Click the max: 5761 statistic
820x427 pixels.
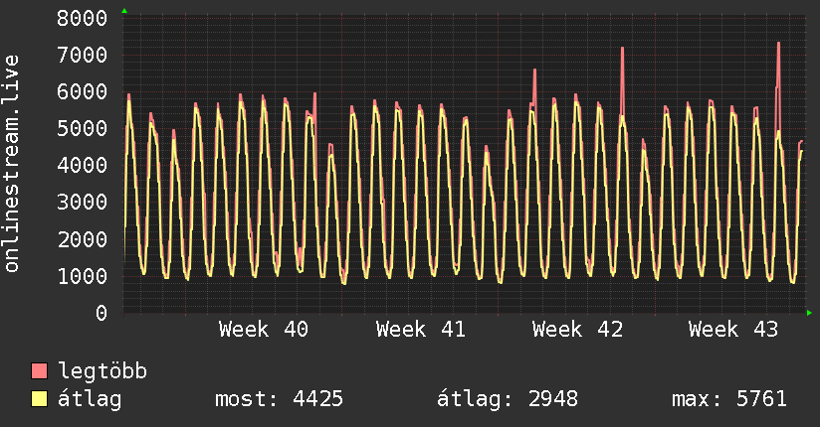click(x=729, y=399)
